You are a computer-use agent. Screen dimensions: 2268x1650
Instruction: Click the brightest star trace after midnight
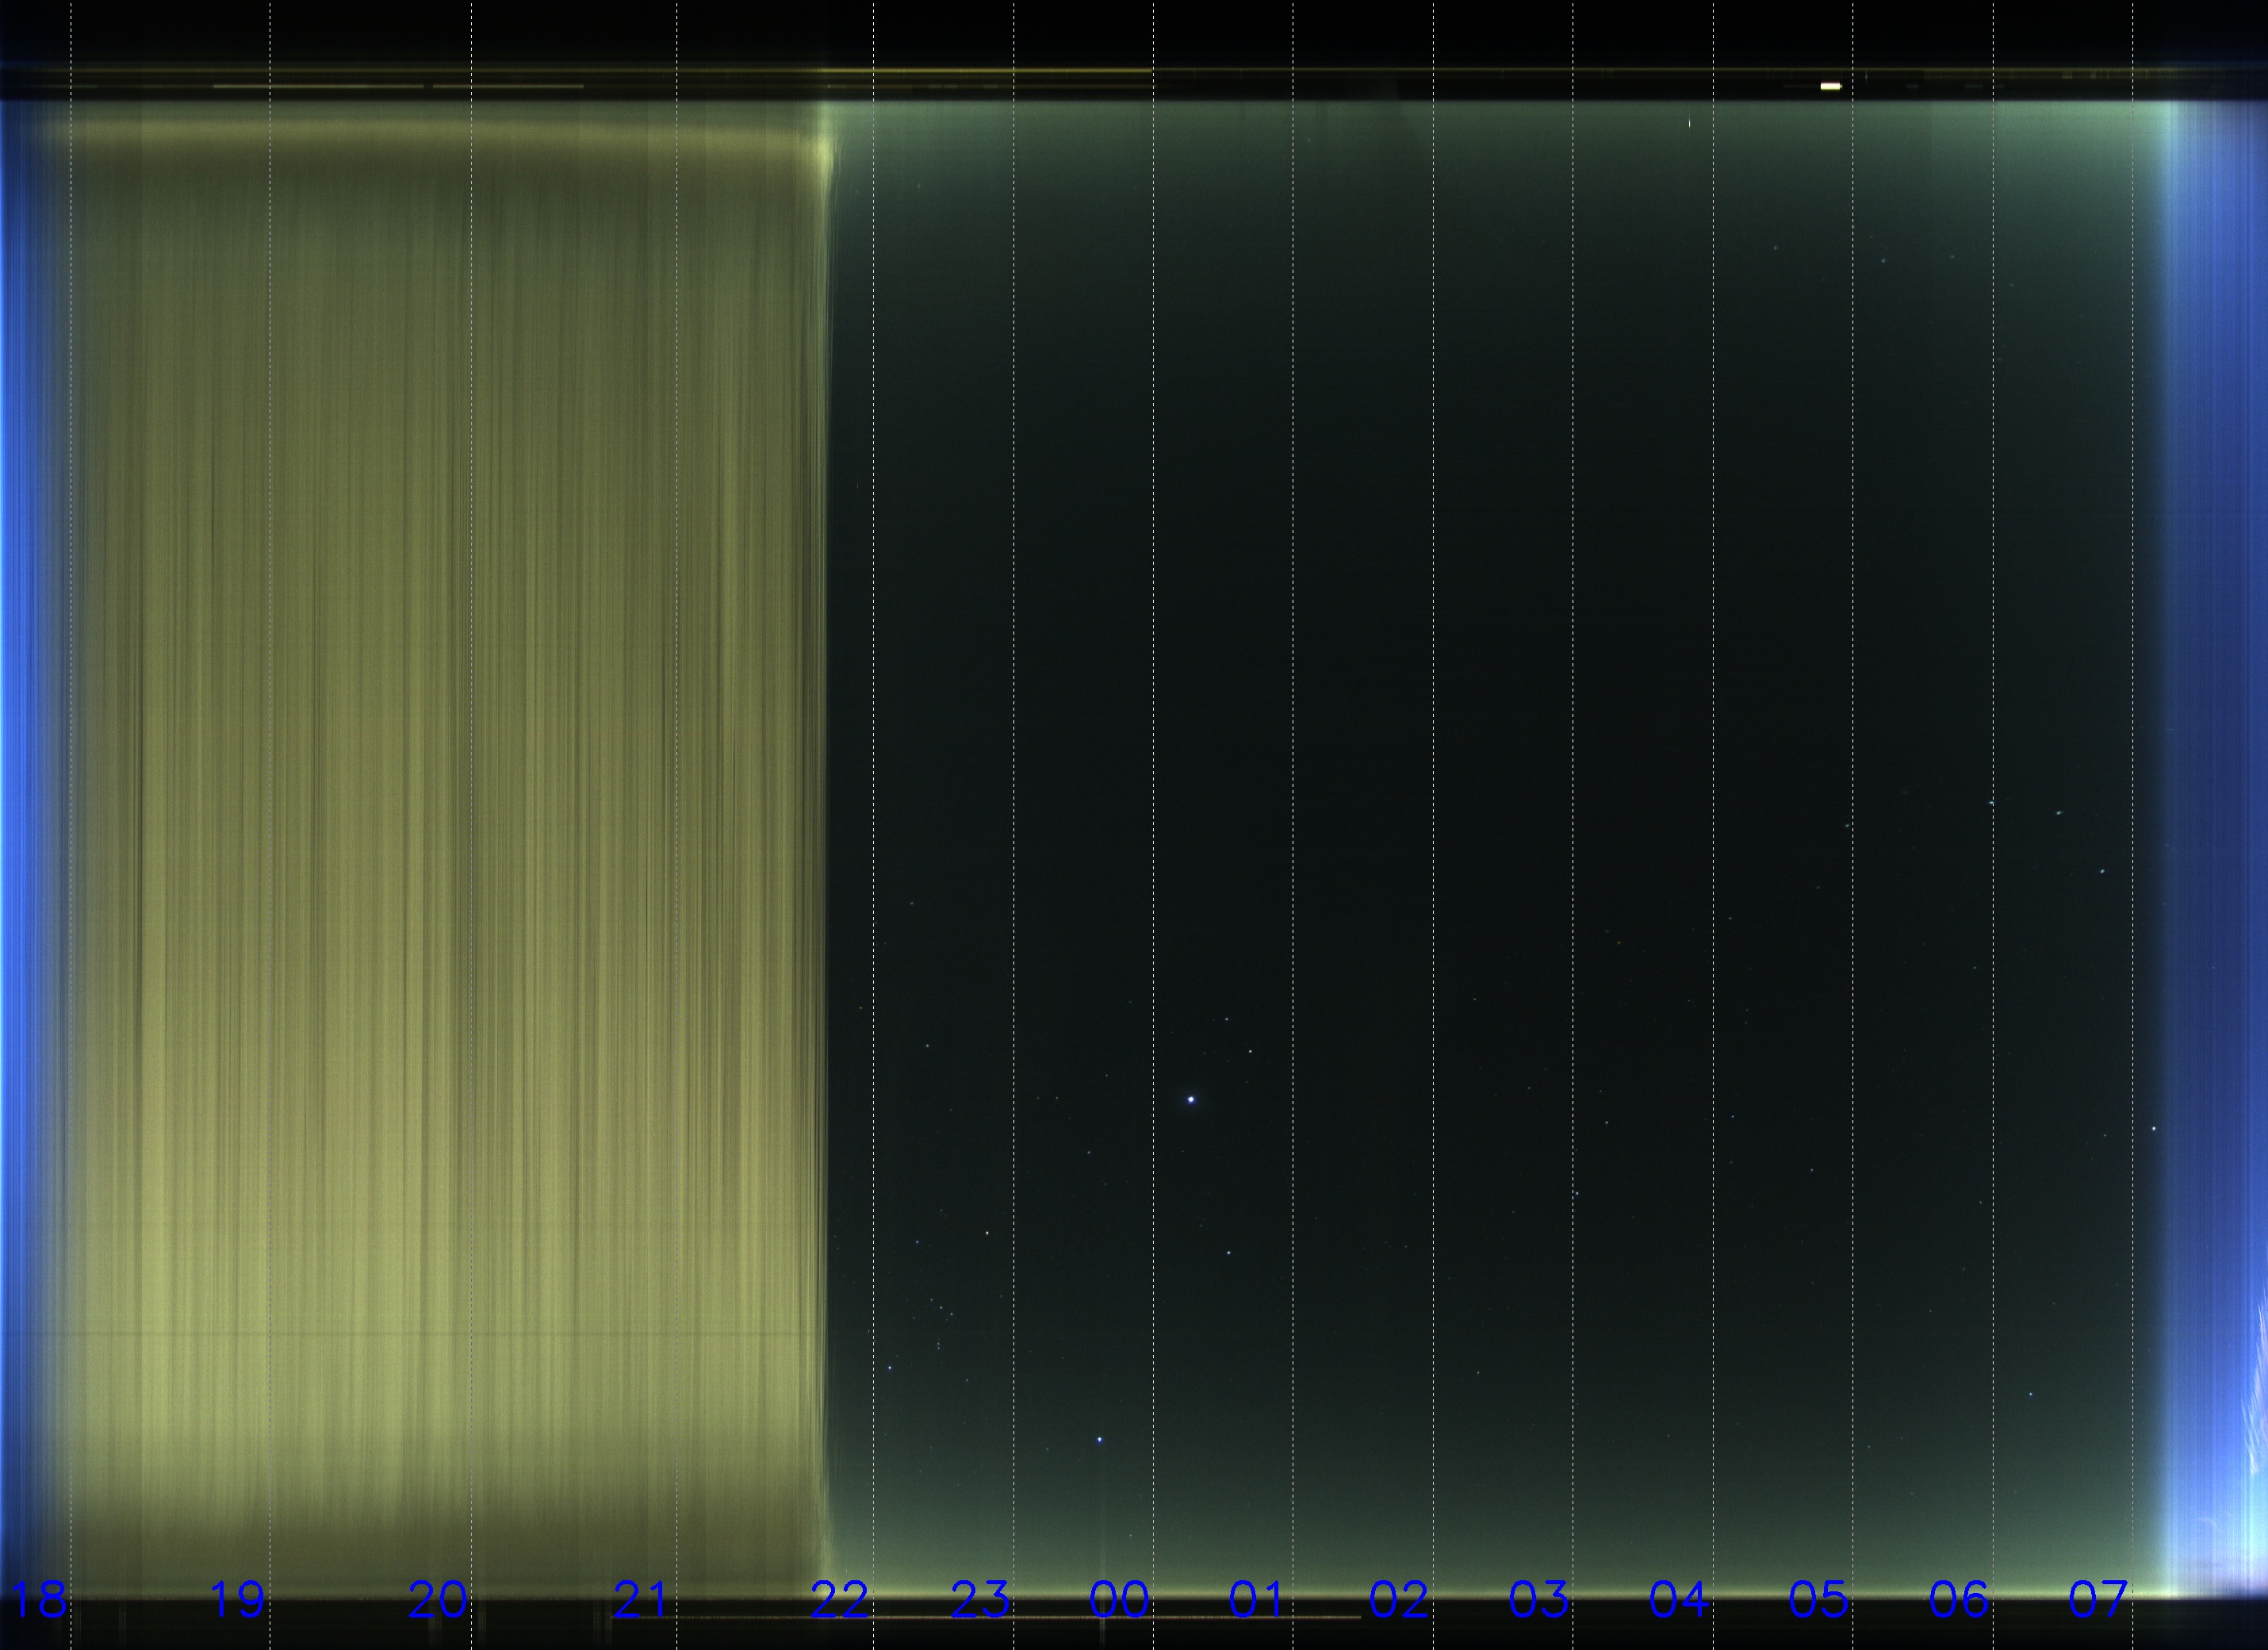1191,1099
